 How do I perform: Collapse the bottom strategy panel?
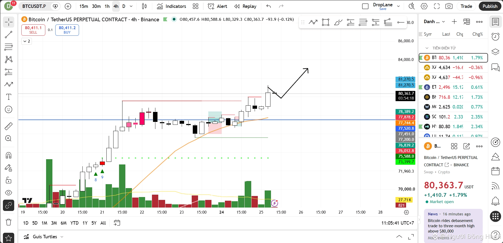[399, 237]
